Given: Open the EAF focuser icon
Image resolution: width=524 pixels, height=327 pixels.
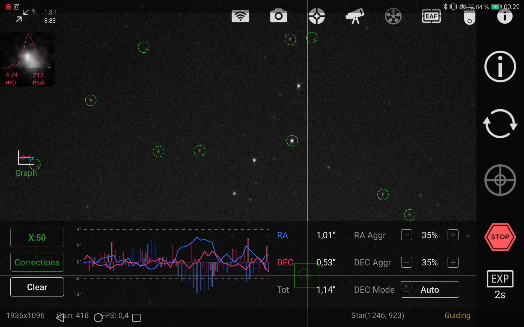Looking at the screenshot, I should (431, 16).
